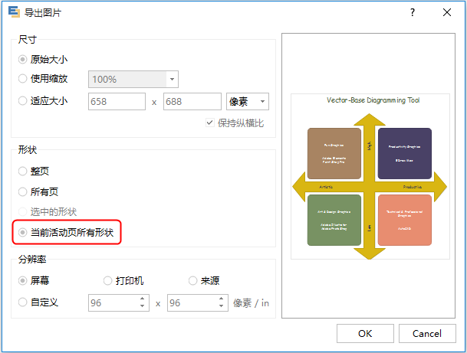Image resolution: width=467 pixels, height=353 pixels.
Task: Toggle the 保持纵横比 checkbox
Action: [x=209, y=123]
